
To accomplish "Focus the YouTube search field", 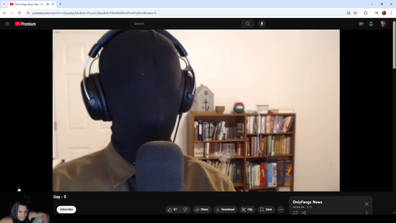I will 186,24.
